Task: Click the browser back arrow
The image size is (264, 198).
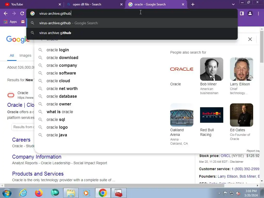Action: pos(6,13)
